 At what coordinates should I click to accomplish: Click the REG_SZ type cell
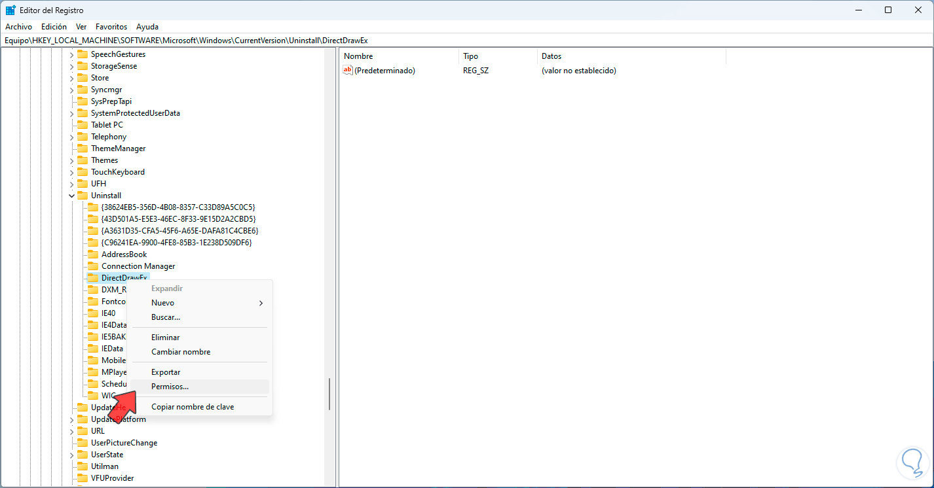(476, 71)
